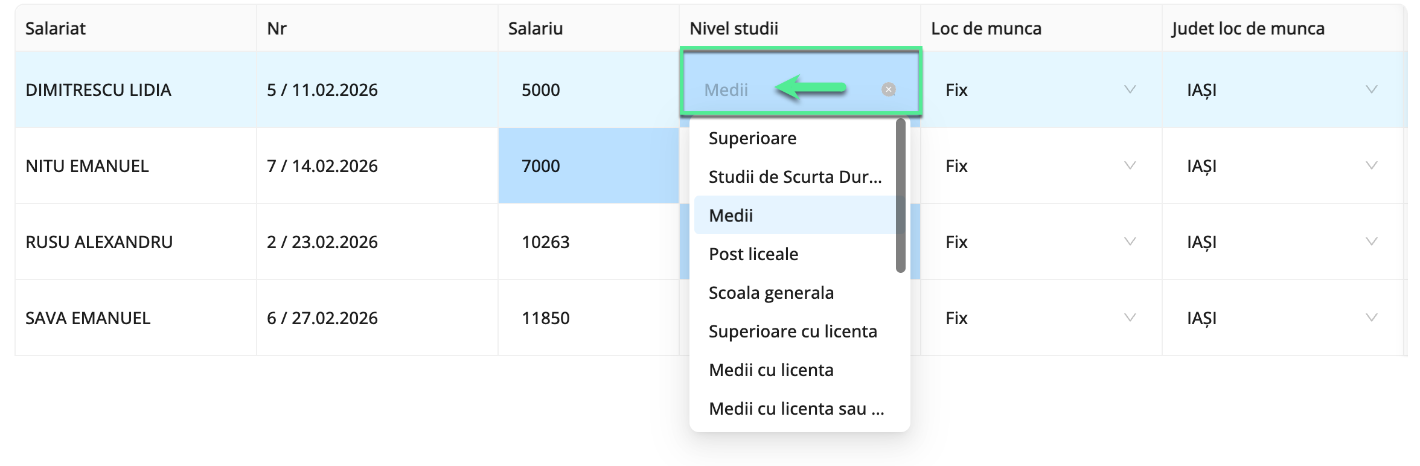1420x466 pixels.
Task: Click the dropdown list scrollbar thumb
Action: pyautogui.click(x=901, y=196)
